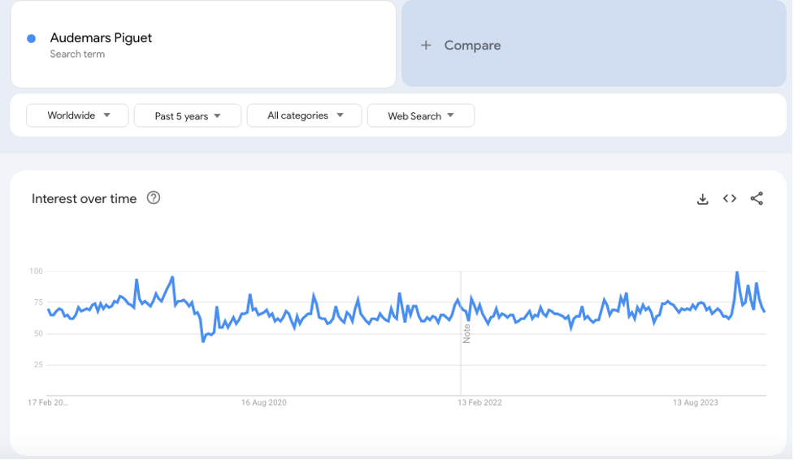Viewport: 794px width, 460px height.
Task: Click the Search term subtitle
Action: 77,54
